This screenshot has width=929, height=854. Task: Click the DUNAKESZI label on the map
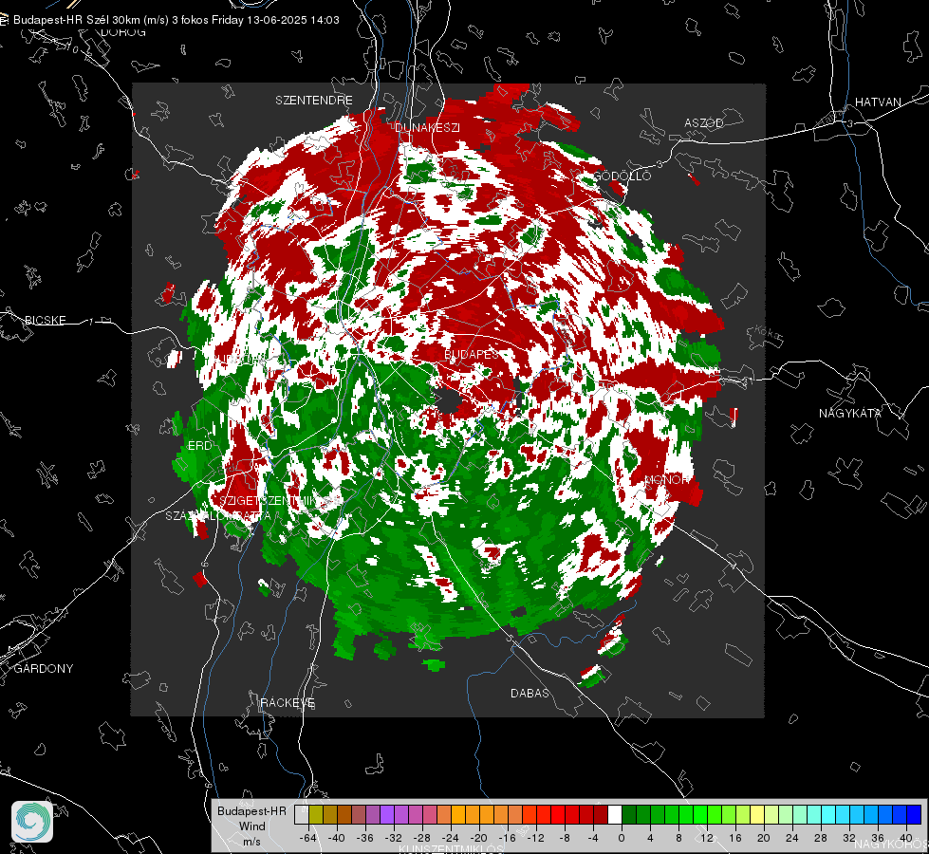[x=427, y=127]
